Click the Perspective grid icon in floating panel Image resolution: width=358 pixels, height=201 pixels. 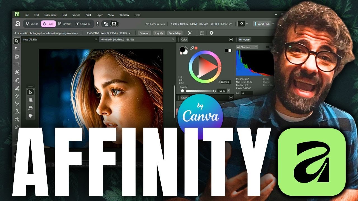click(x=31, y=108)
